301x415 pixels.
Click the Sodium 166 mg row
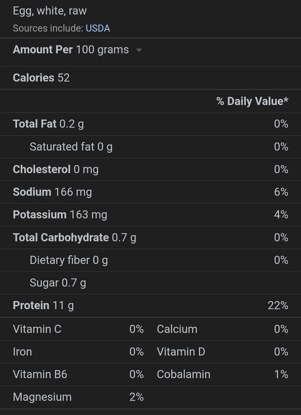[x=150, y=192]
